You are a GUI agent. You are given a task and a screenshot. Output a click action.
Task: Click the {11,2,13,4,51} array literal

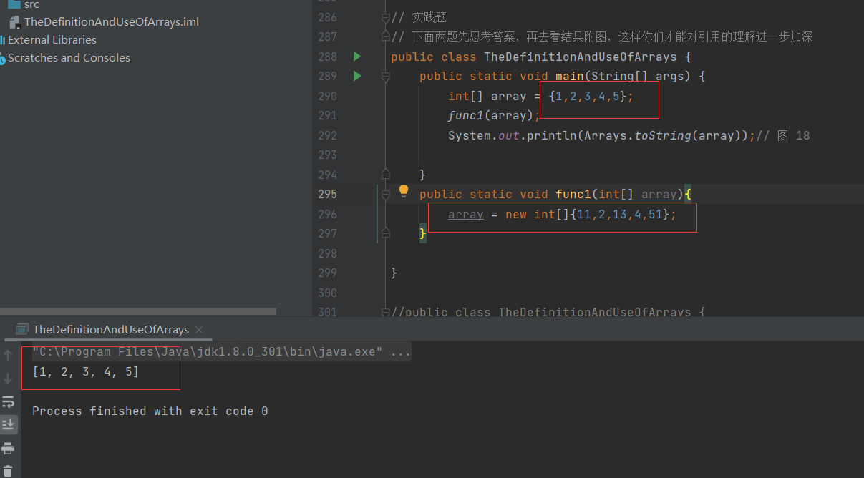pos(620,214)
